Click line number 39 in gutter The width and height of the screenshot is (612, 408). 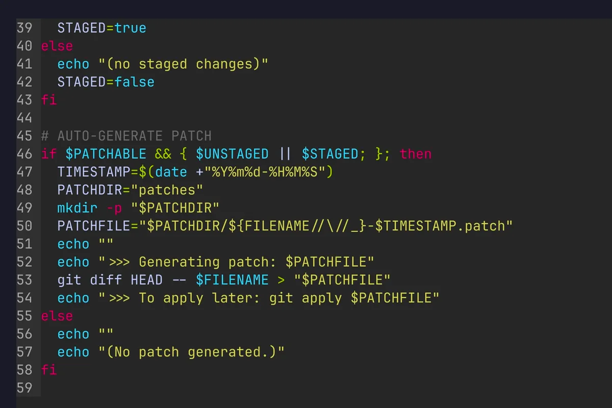[x=24, y=28]
